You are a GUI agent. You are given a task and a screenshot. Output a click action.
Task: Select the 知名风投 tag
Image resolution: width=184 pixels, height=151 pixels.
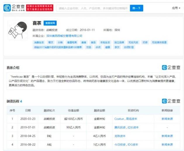(x=133, y=42)
